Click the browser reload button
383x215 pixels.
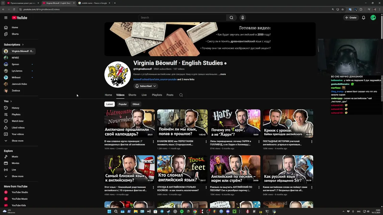click(x=14, y=9)
